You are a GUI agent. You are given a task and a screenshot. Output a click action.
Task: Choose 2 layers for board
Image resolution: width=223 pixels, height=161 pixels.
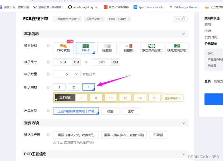[74, 87]
